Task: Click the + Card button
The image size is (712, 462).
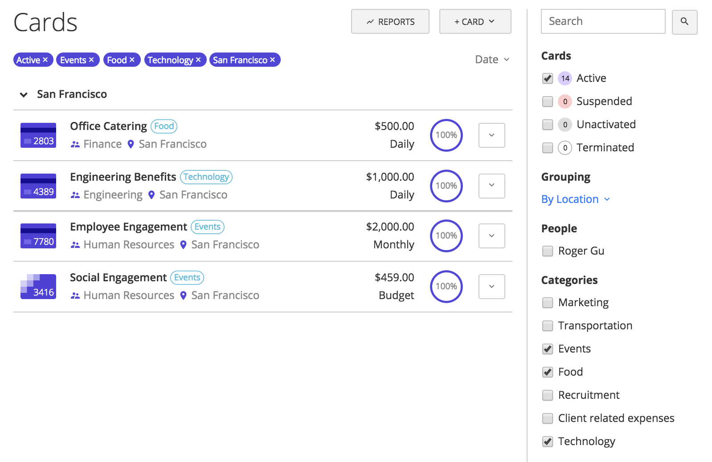Action: 475,21
